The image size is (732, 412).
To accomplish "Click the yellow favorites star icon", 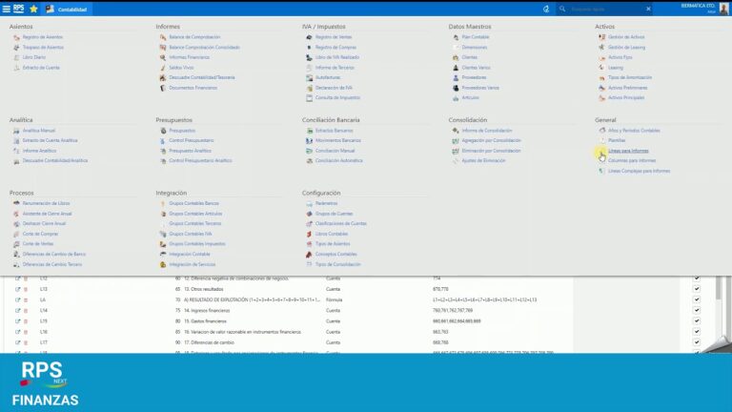I will (x=34, y=9).
